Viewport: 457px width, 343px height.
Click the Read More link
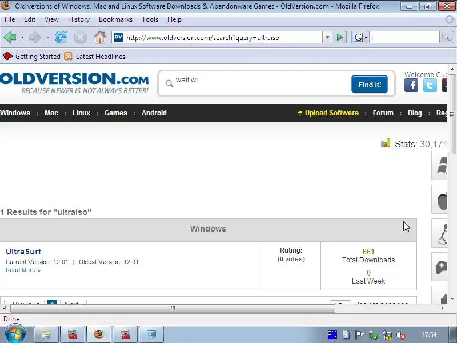point(23,270)
